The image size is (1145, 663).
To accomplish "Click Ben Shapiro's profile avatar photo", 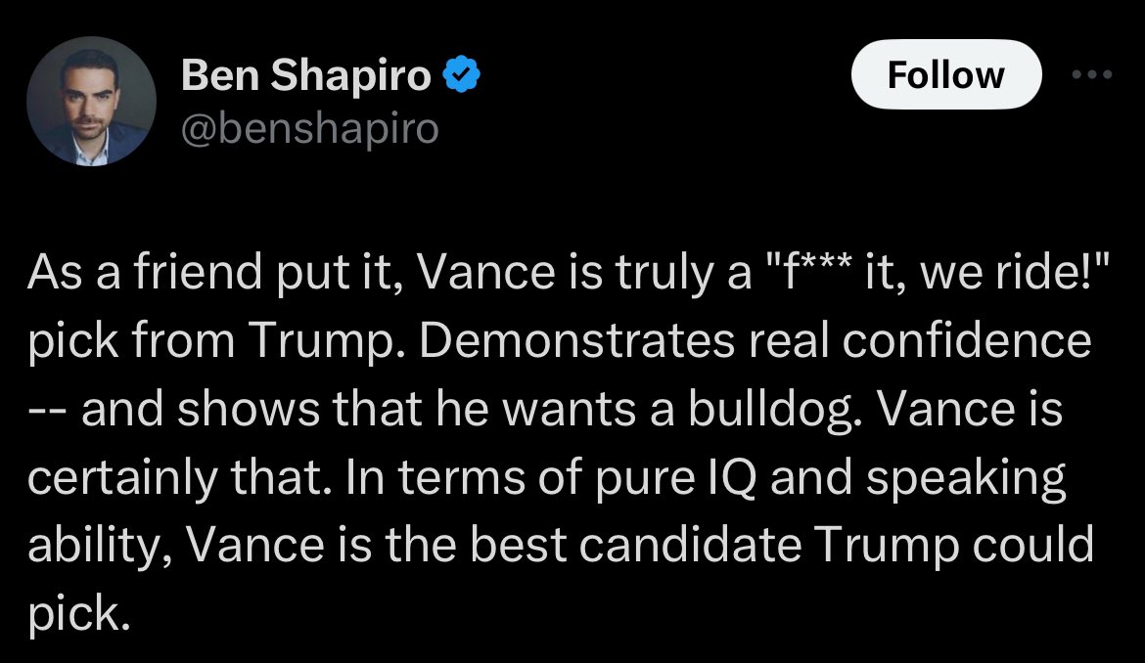I will 92,103.
